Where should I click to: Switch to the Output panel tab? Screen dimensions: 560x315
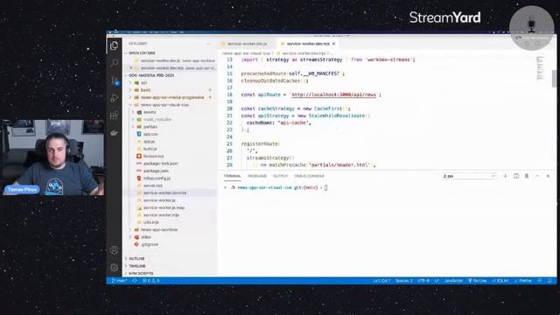[280, 176]
